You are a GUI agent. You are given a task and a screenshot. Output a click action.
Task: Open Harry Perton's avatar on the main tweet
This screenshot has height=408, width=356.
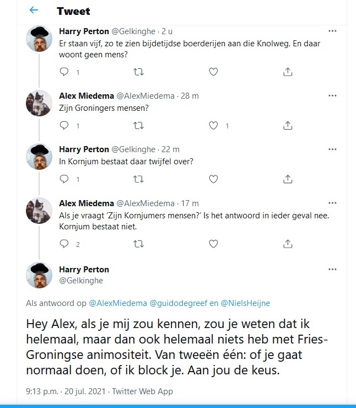pos(39,276)
